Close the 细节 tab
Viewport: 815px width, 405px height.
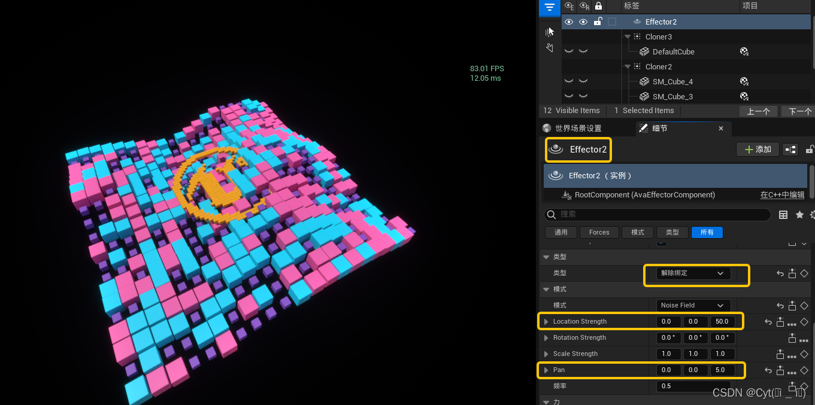(721, 128)
